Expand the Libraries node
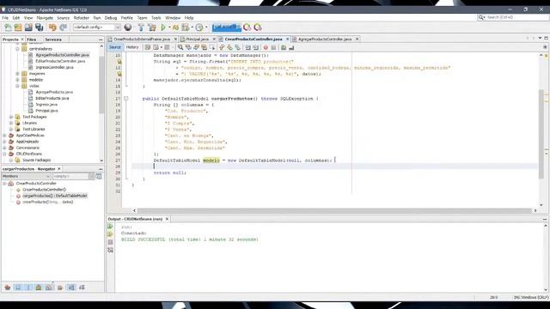550x309 pixels. (x=11, y=123)
